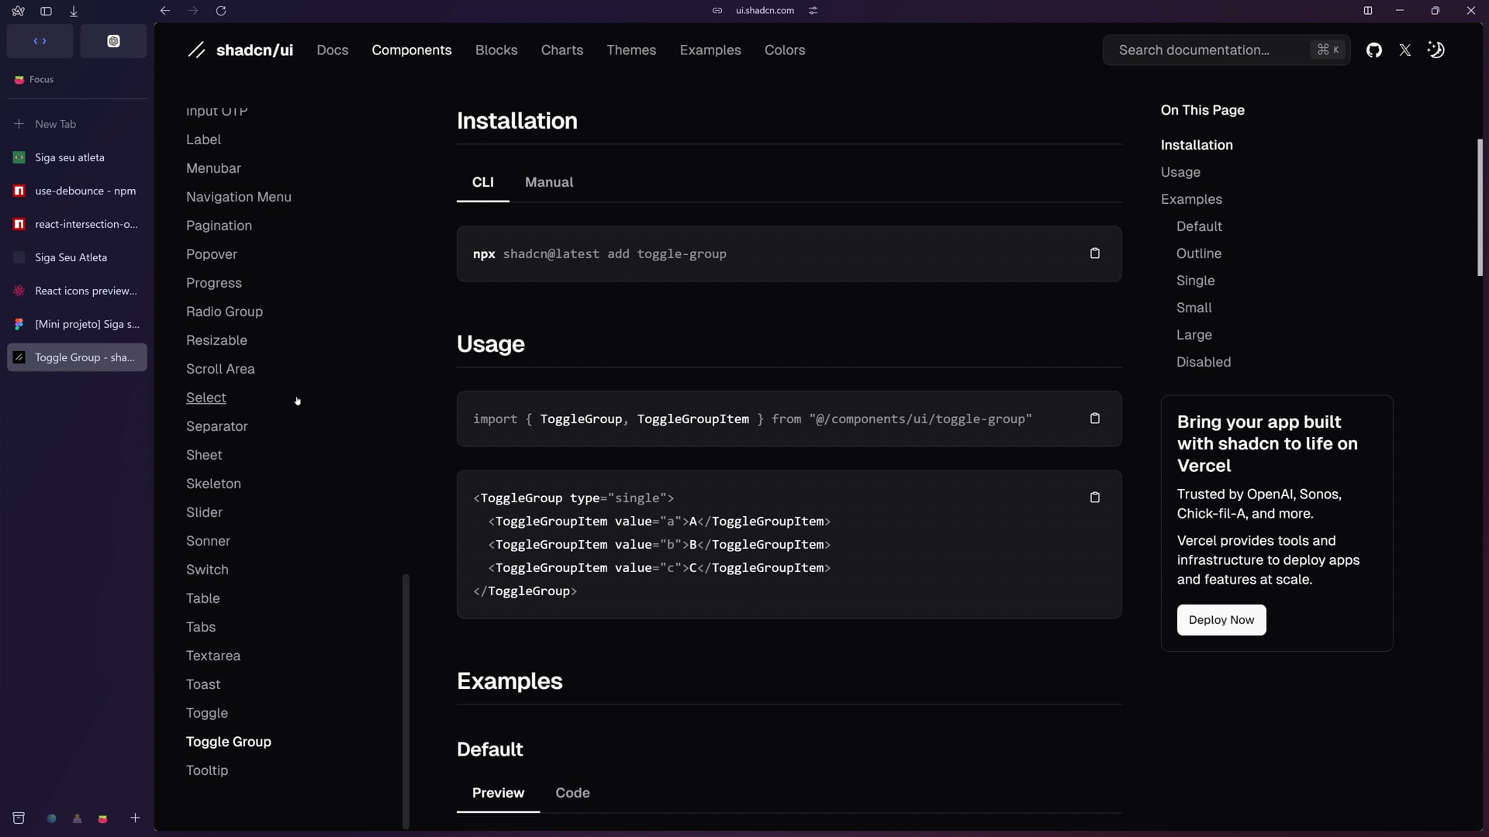Image resolution: width=1489 pixels, height=837 pixels.
Task: Jump to the Outline example section
Action: [x=1198, y=253]
